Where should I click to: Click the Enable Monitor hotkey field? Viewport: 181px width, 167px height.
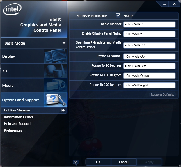[149, 24]
